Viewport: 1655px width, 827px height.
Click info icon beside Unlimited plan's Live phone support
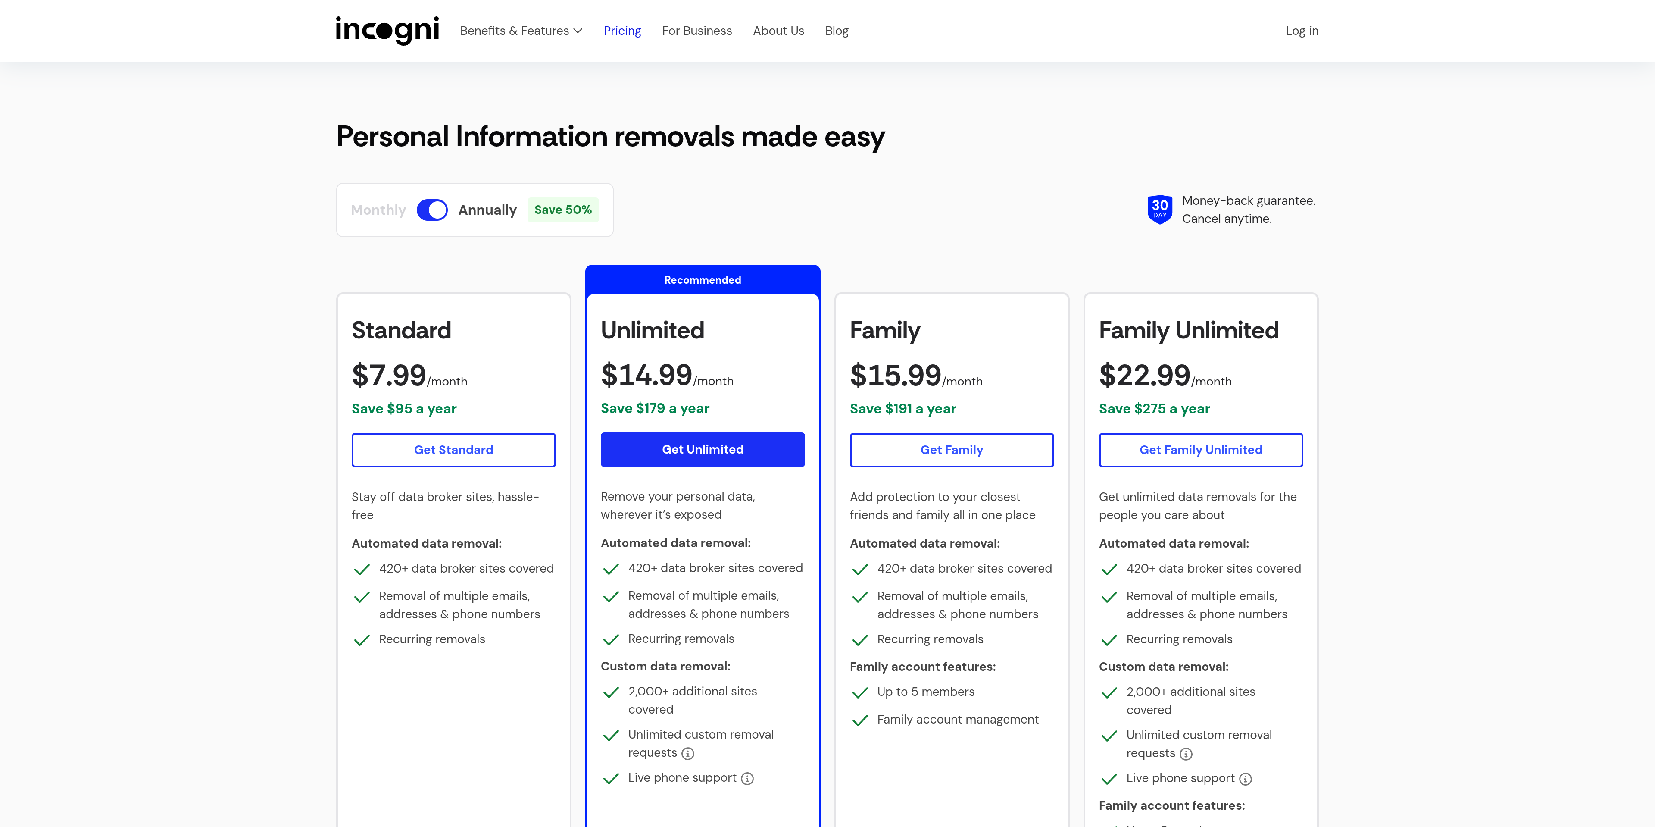click(x=746, y=778)
